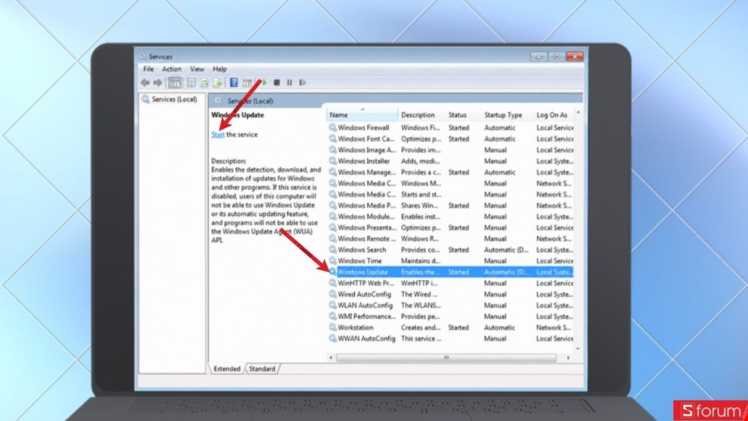Click the Export List toolbar icon
This screenshot has width=748, height=421.
pos(217,82)
